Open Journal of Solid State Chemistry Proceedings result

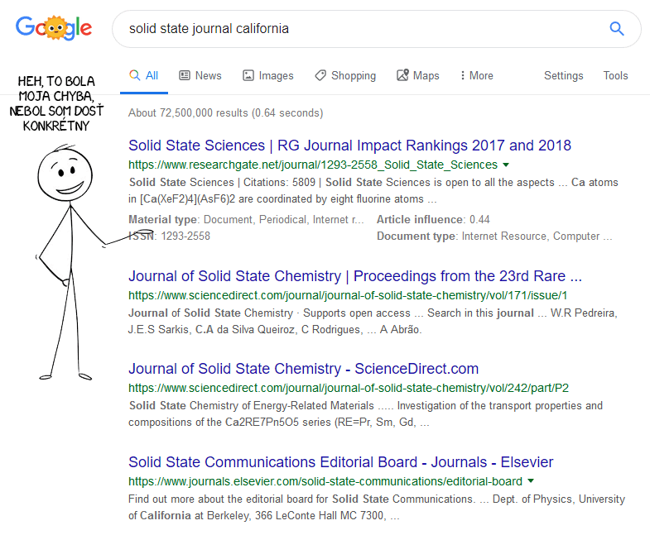pos(354,275)
